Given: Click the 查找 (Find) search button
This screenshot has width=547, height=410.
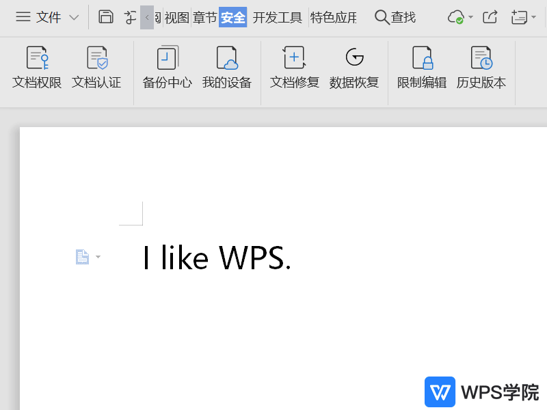Looking at the screenshot, I should click(395, 16).
